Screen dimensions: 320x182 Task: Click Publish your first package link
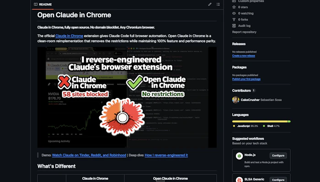coord(246,79)
